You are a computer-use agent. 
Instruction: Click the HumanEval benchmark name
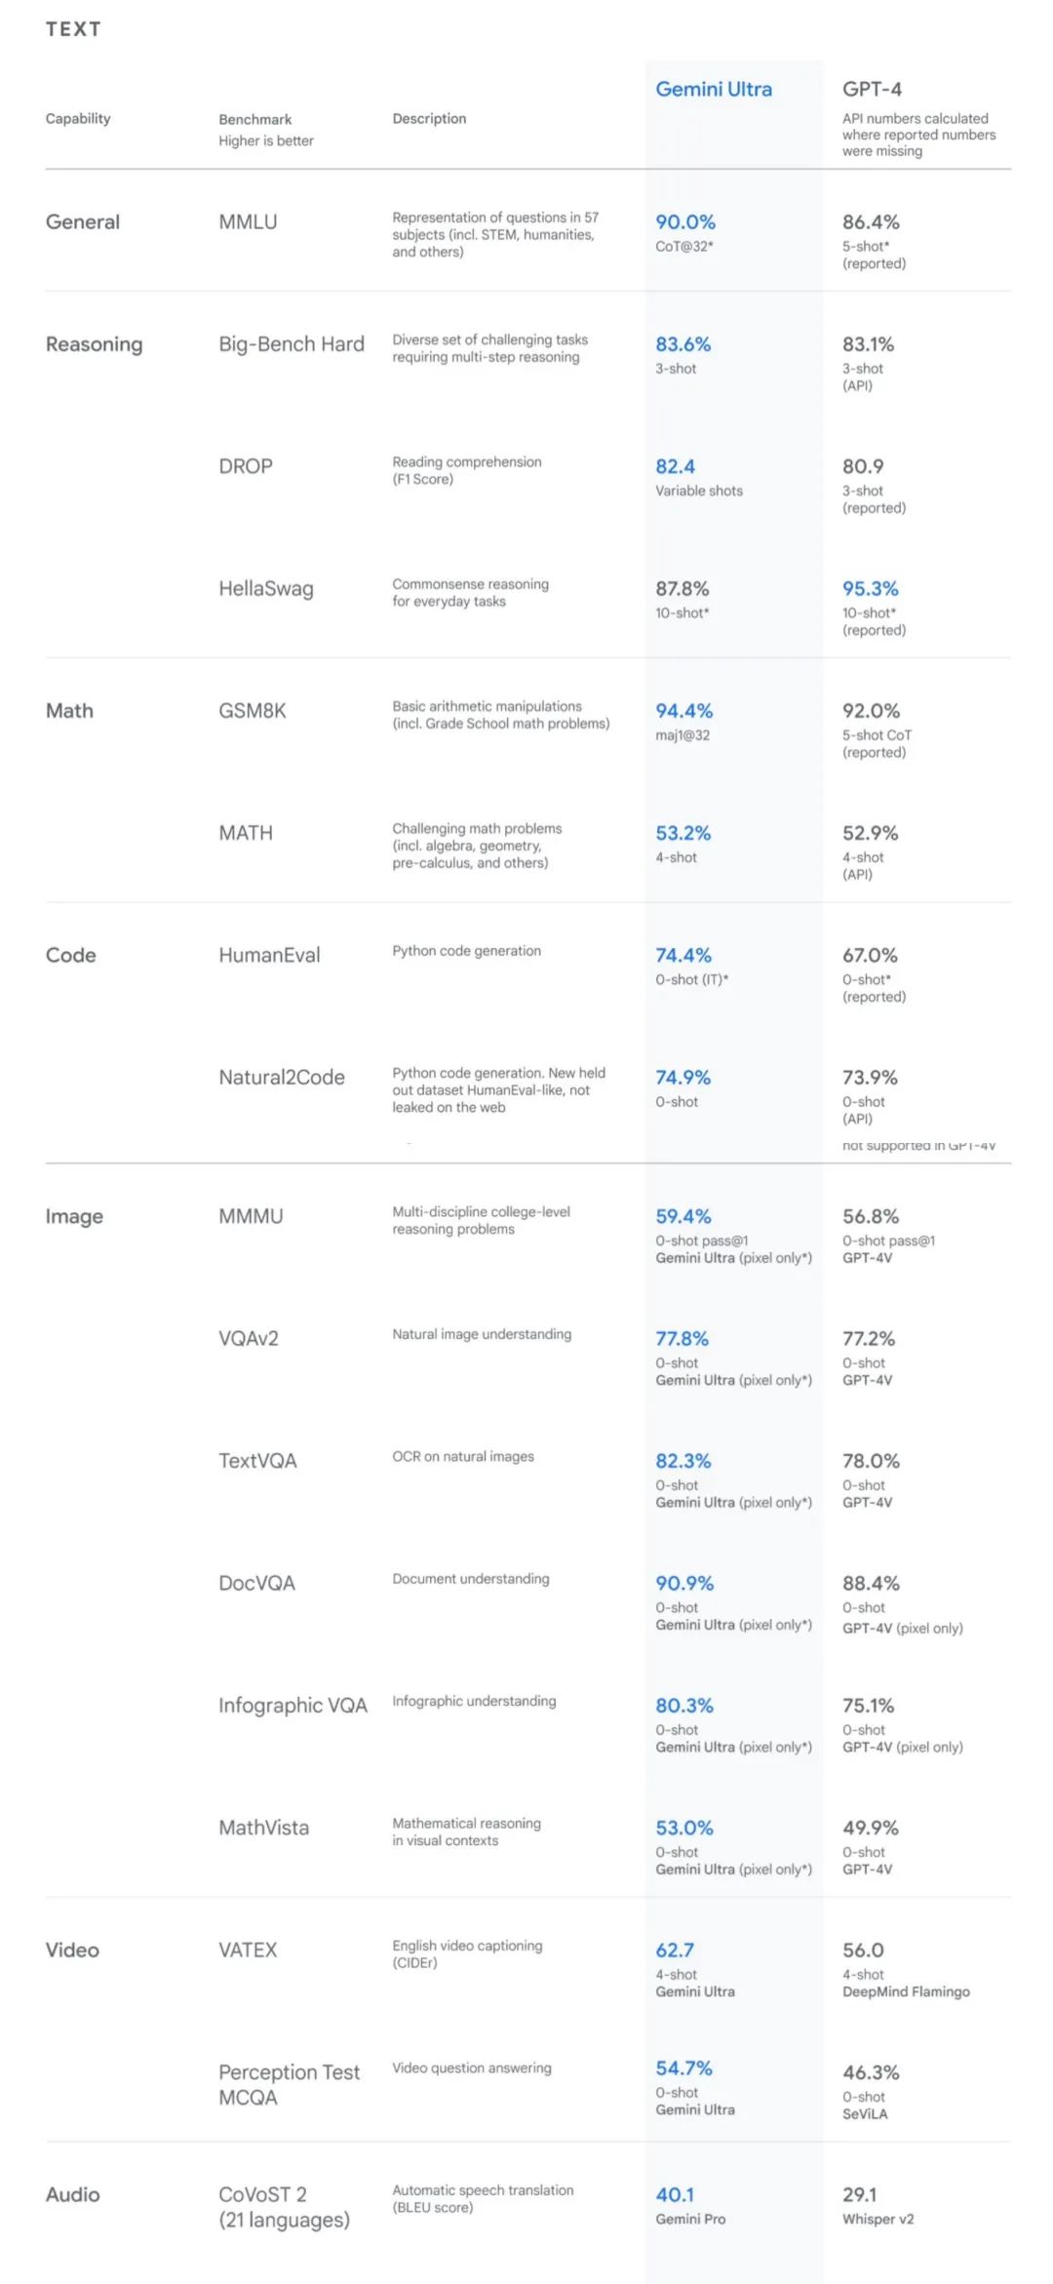[x=269, y=956]
